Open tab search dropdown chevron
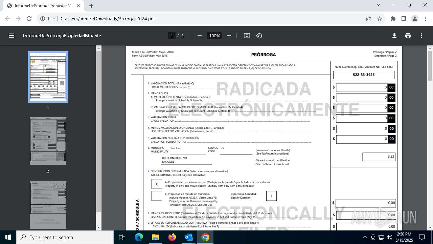433x244 pixels. click(379, 5)
